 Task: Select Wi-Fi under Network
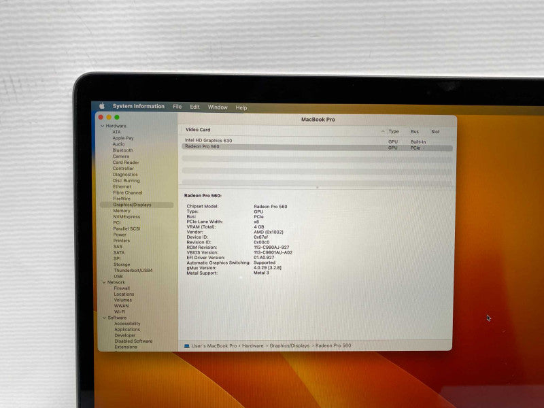[x=120, y=312]
